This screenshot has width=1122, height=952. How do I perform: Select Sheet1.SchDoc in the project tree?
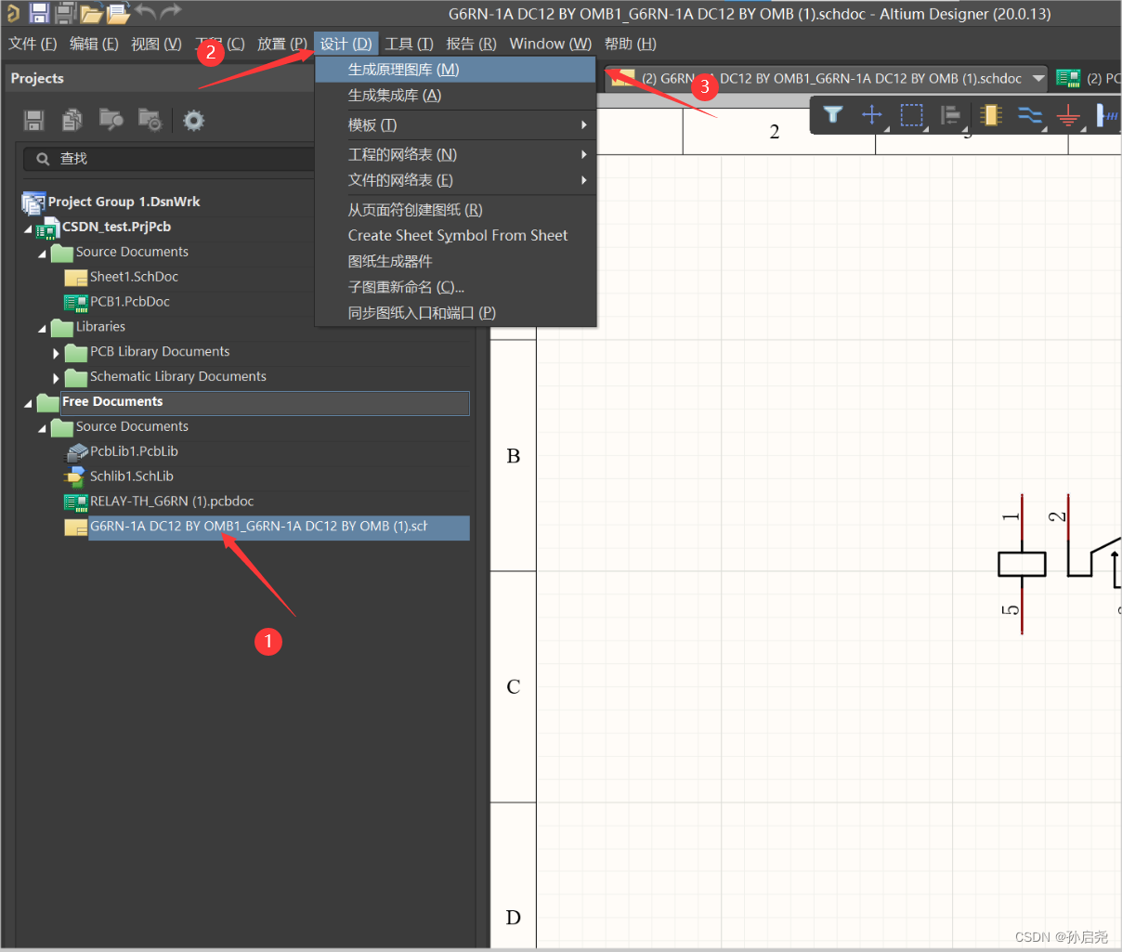click(134, 277)
